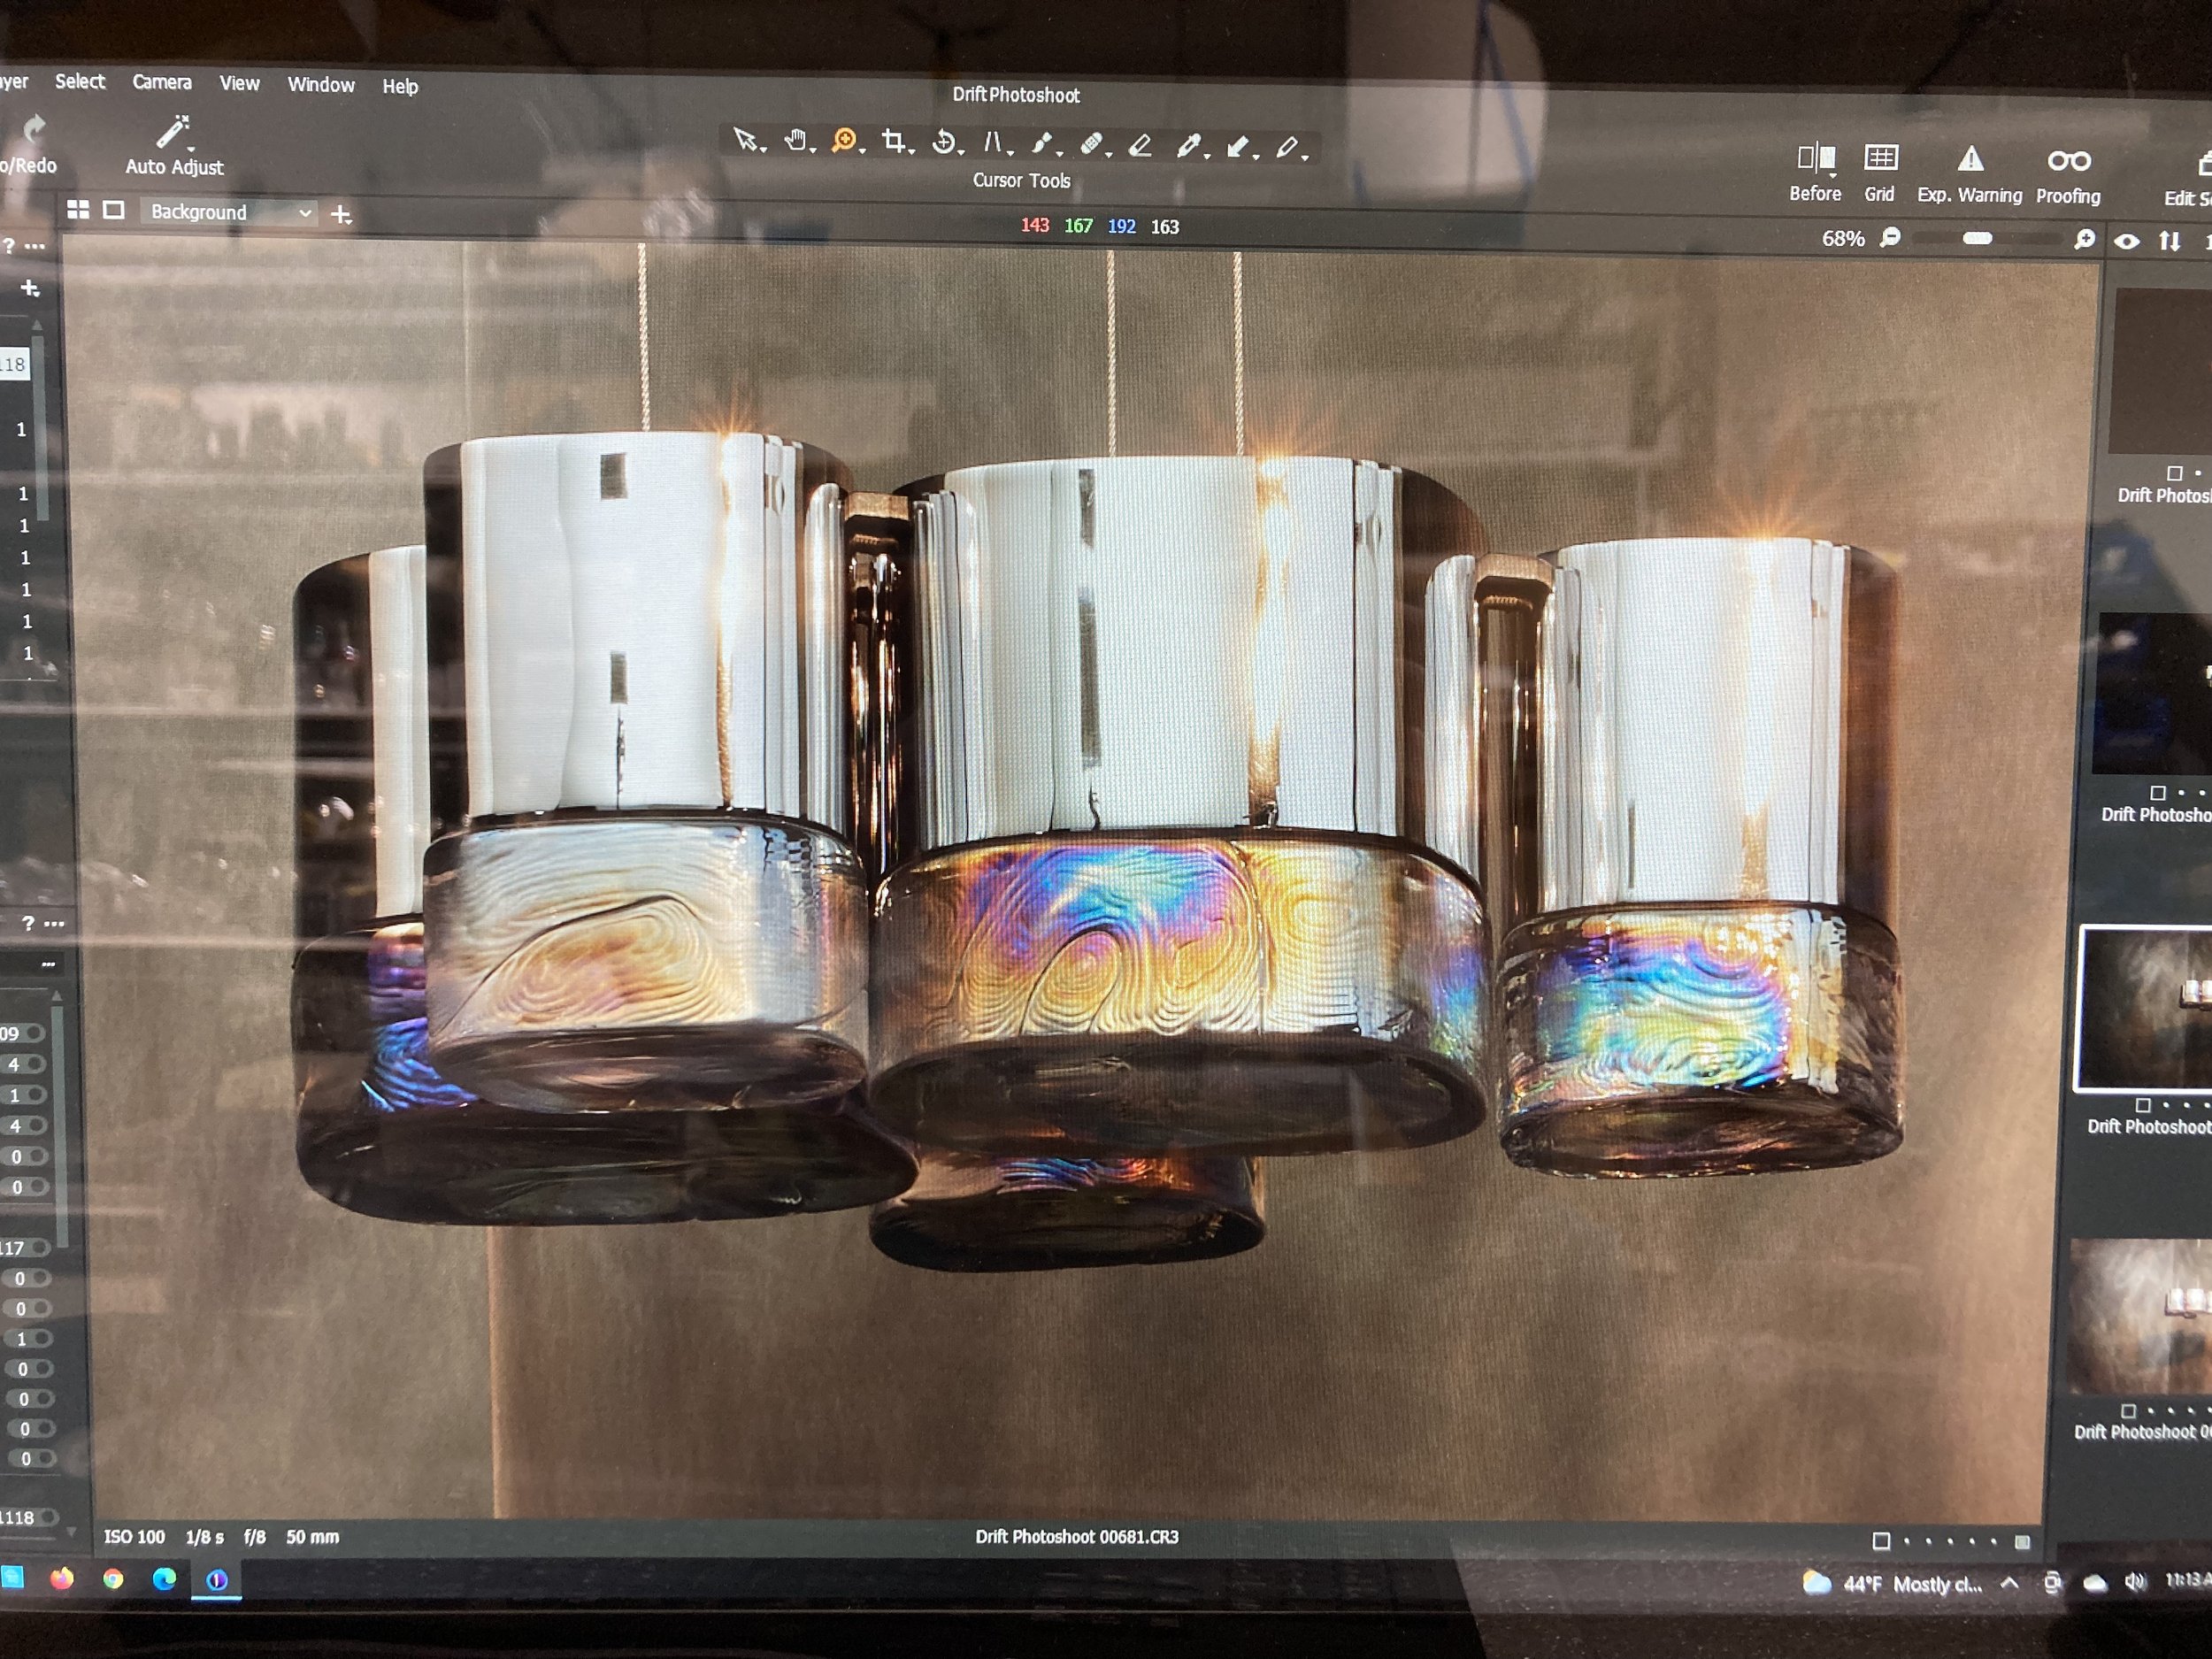Add new layer with plus beside Background

(341, 214)
